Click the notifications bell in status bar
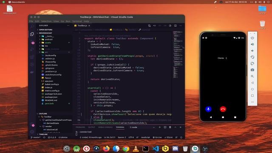 tap(181, 137)
